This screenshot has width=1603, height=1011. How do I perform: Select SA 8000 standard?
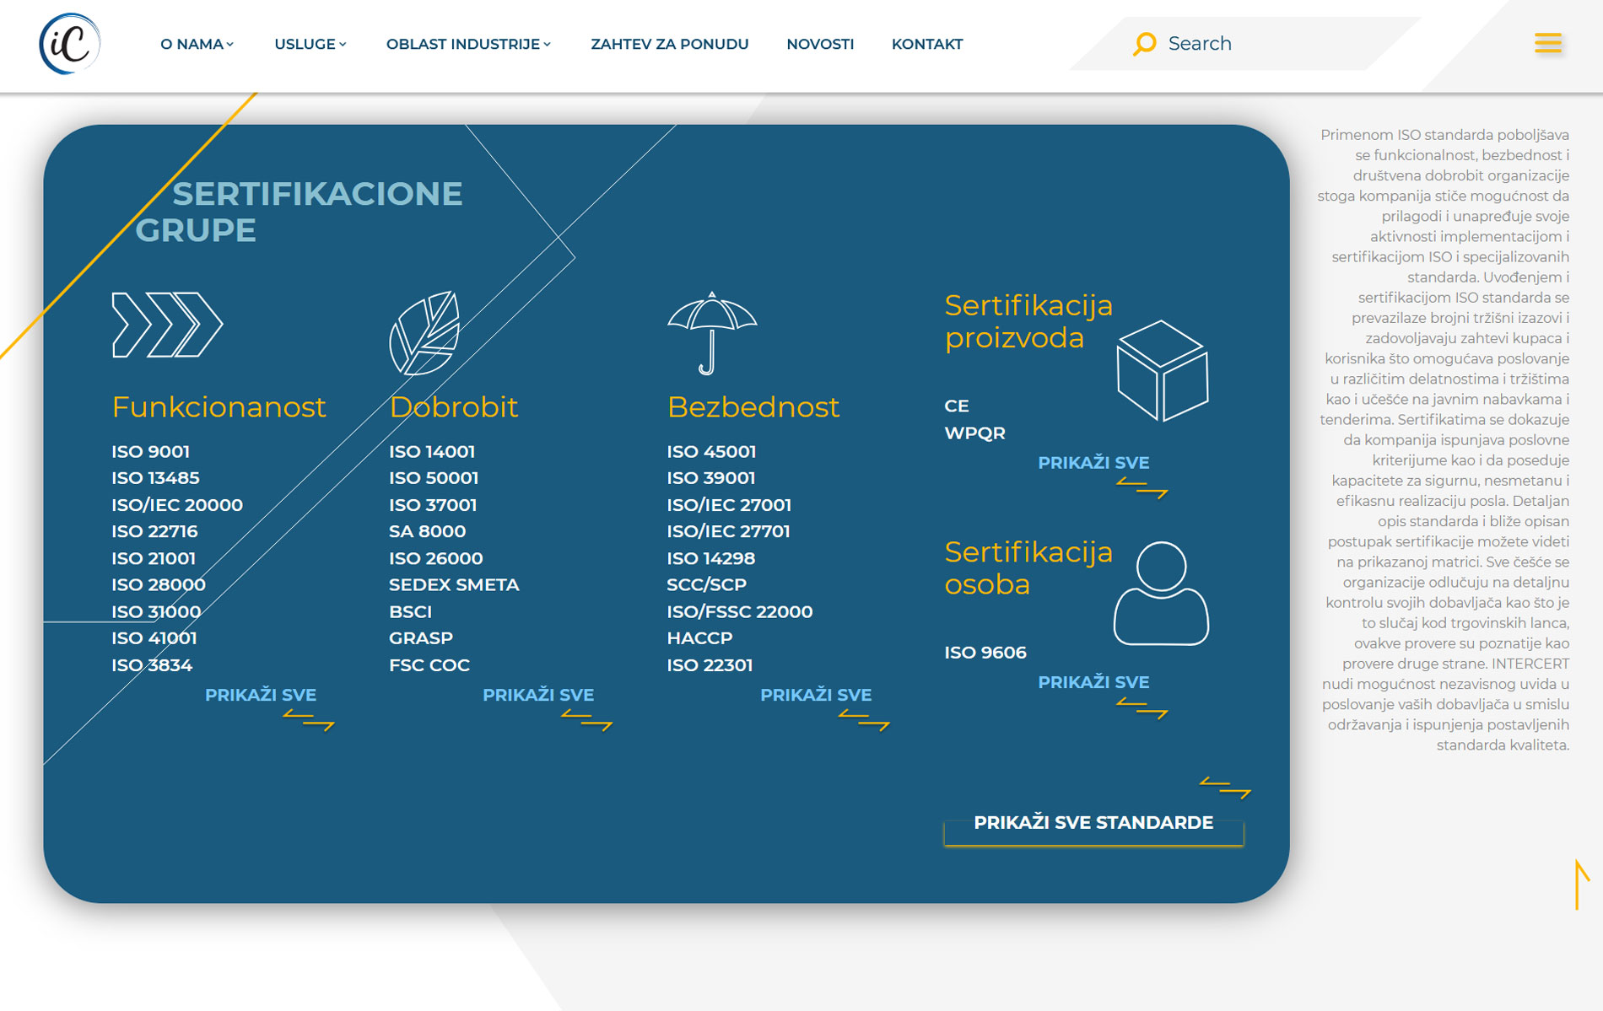pos(427,531)
